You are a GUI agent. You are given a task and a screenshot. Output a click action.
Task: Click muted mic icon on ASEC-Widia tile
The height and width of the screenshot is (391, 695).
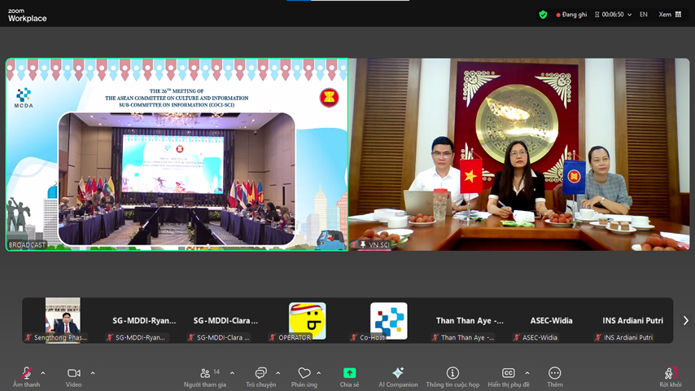pyautogui.click(x=517, y=337)
